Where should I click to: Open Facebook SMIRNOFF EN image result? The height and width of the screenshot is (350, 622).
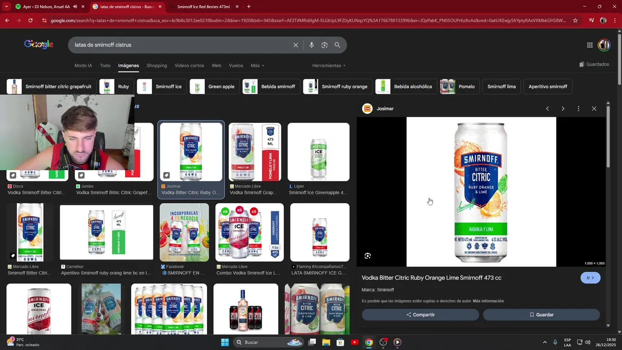(x=184, y=232)
